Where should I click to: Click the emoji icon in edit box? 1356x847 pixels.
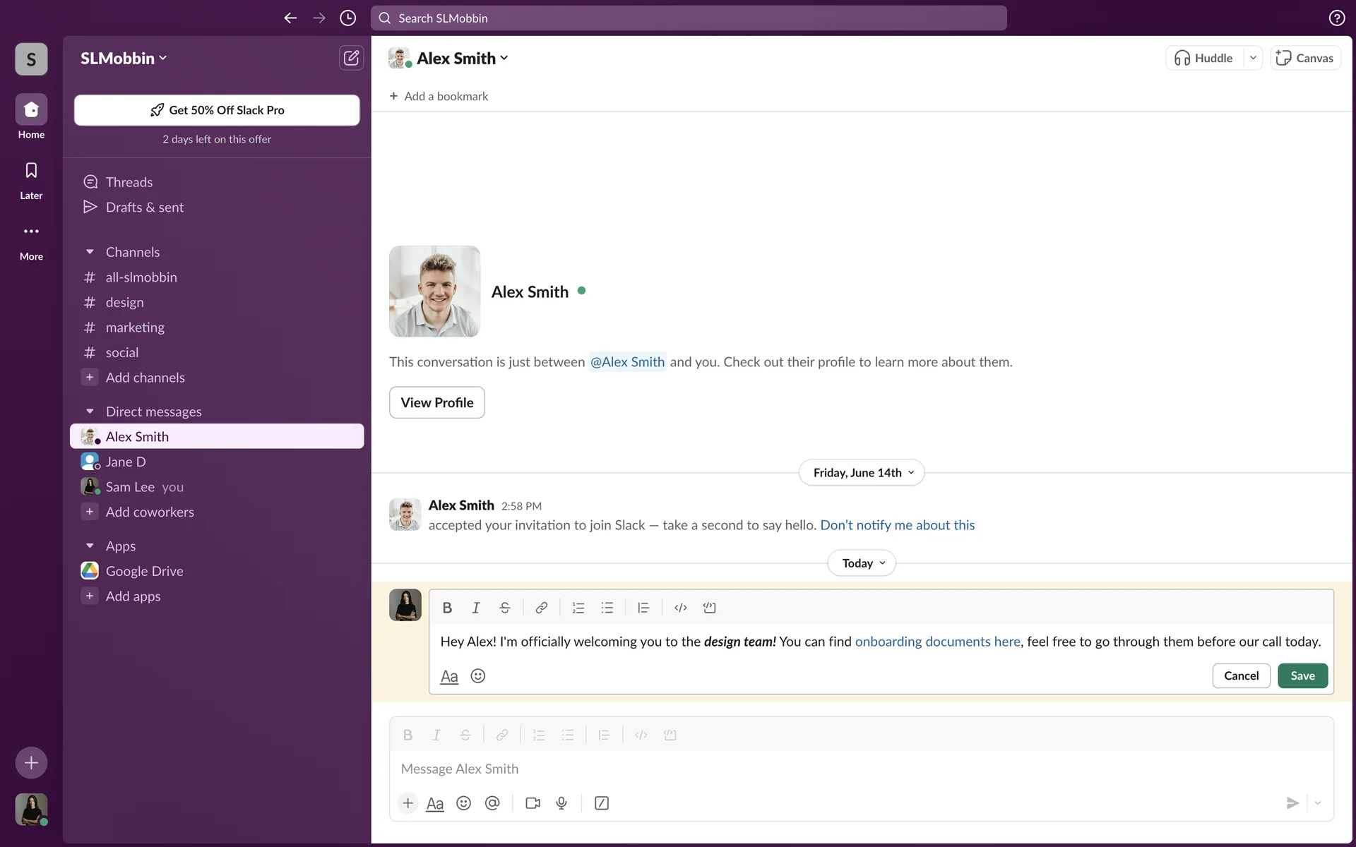point(478,676)
